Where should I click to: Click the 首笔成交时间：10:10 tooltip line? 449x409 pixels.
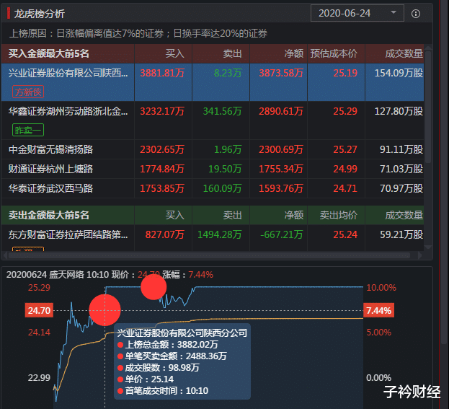click(163, 391)
